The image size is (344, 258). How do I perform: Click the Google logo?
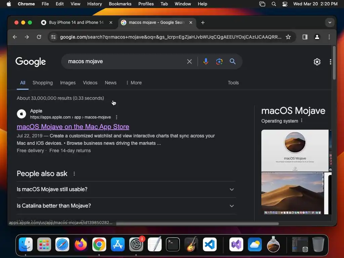[x=31, y=62]
